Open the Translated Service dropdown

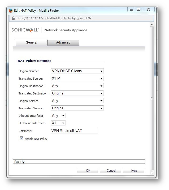pyautogui.click(x=77, y=108)
